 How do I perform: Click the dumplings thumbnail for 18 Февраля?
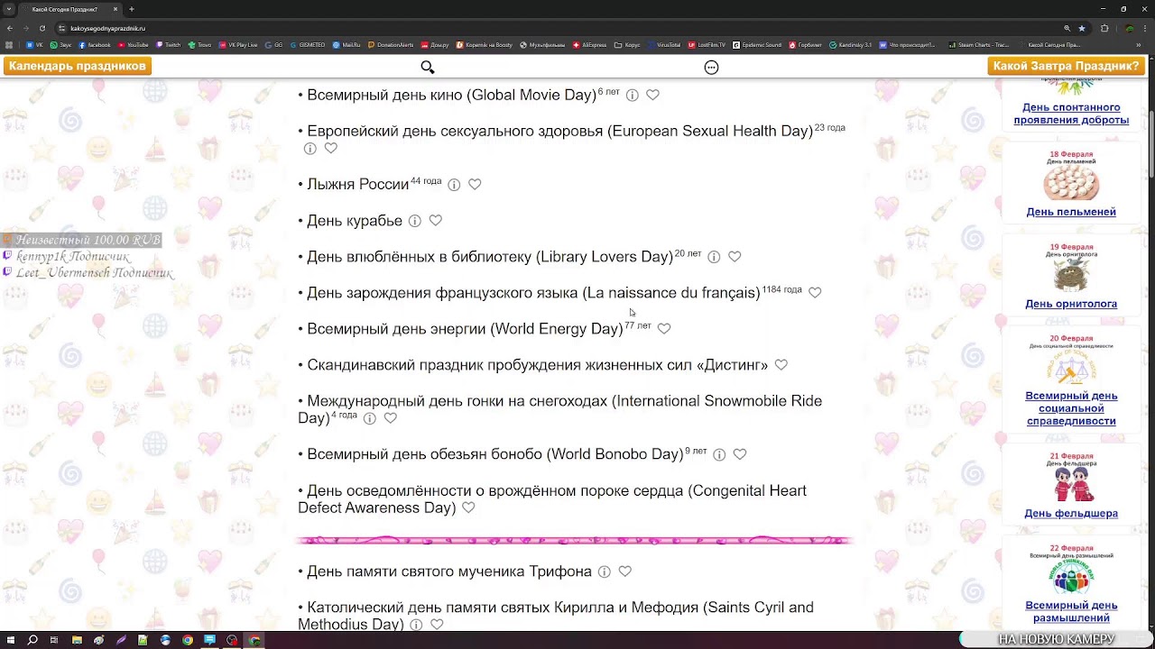pos(1071,185)
